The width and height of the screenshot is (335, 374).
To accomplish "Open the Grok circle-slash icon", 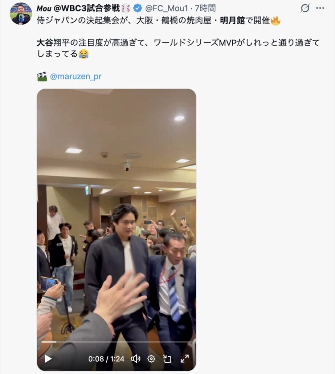I will 305,8.
